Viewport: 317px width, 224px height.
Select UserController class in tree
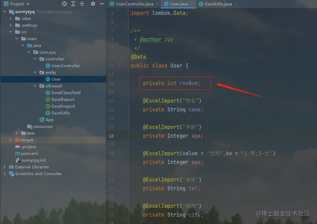[66, 66]
